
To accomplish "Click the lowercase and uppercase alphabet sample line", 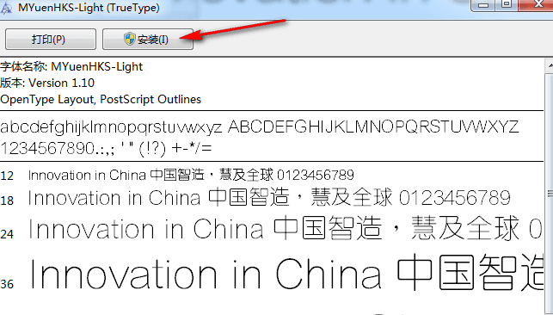I will point(260,127).
